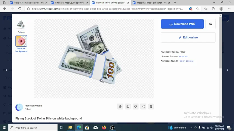The image size is (234, 131).
Task: Click the dollar bills preview image
Action: tap(94, 59)
